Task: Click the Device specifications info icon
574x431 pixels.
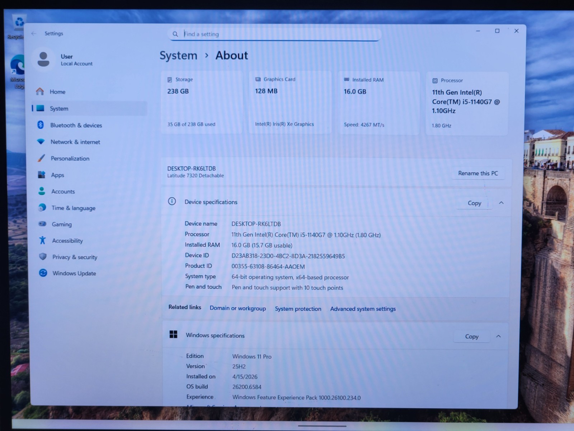Action: click(172, 201)
